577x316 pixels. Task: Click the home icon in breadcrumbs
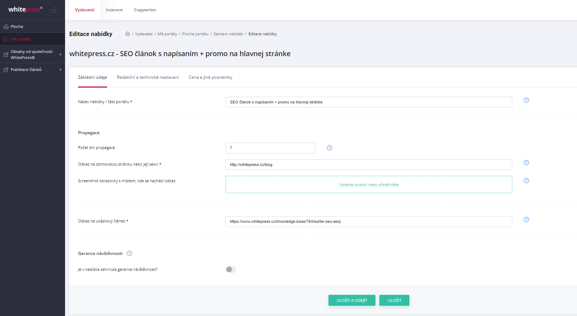pyautogui.click(x=128, y=34)
